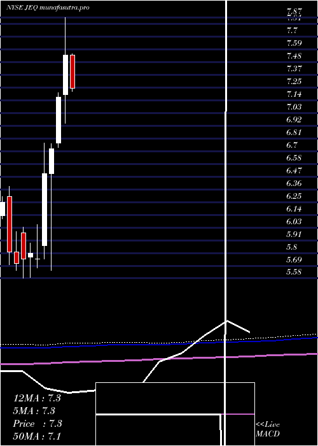The width and height of the screenshot is (318, 446).
Task: Click the 7.87 price axis label
Action: [x=294, y=11]
